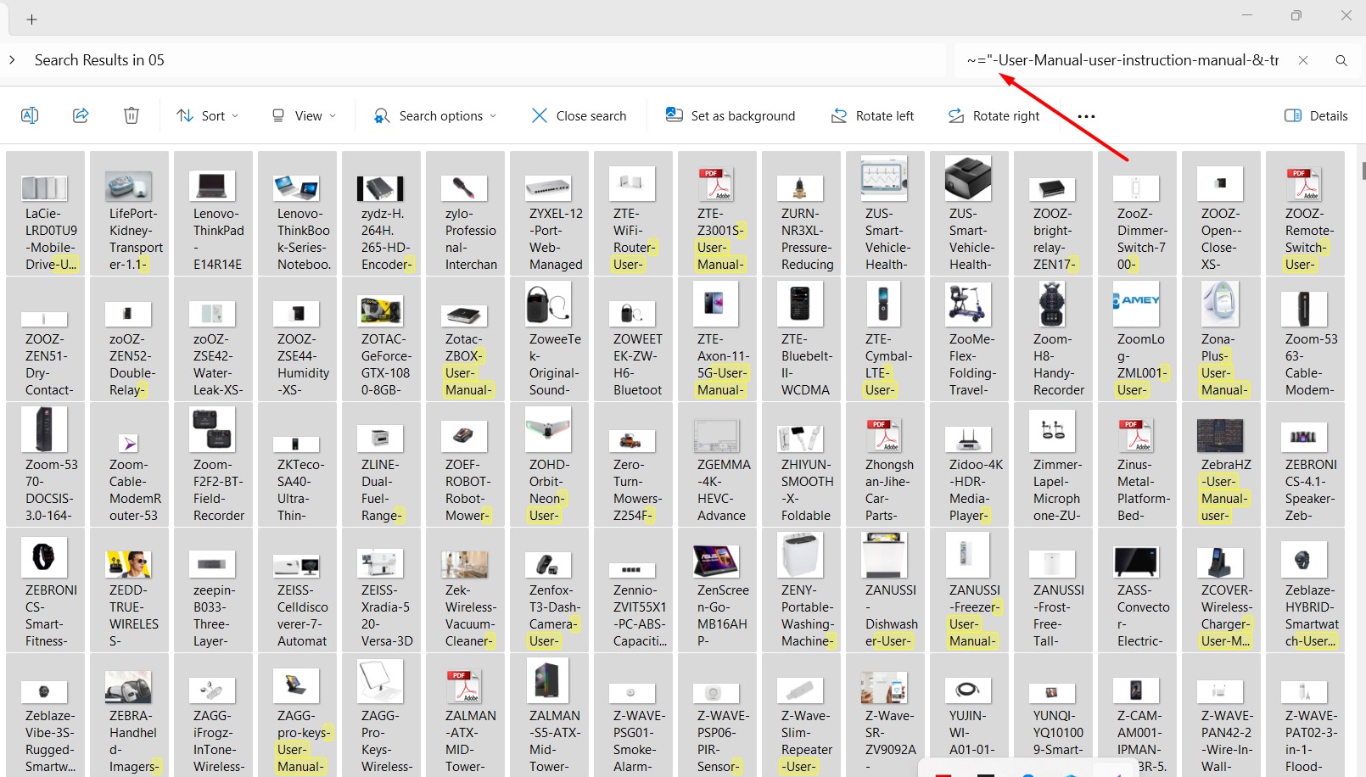Click the search magnifier icon

(1341, 60)
